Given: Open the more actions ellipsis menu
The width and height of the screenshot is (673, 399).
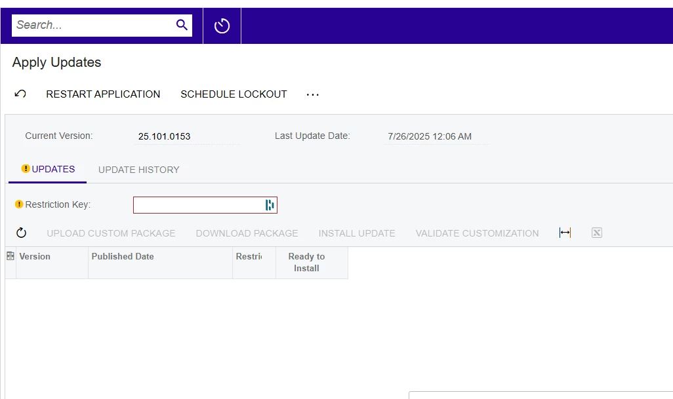Looking at the screenshot, I should [312, 94].
